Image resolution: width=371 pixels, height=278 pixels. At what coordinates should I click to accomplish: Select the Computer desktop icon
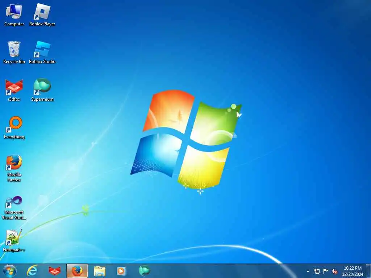pyautogui.click(x=14, y=14)
